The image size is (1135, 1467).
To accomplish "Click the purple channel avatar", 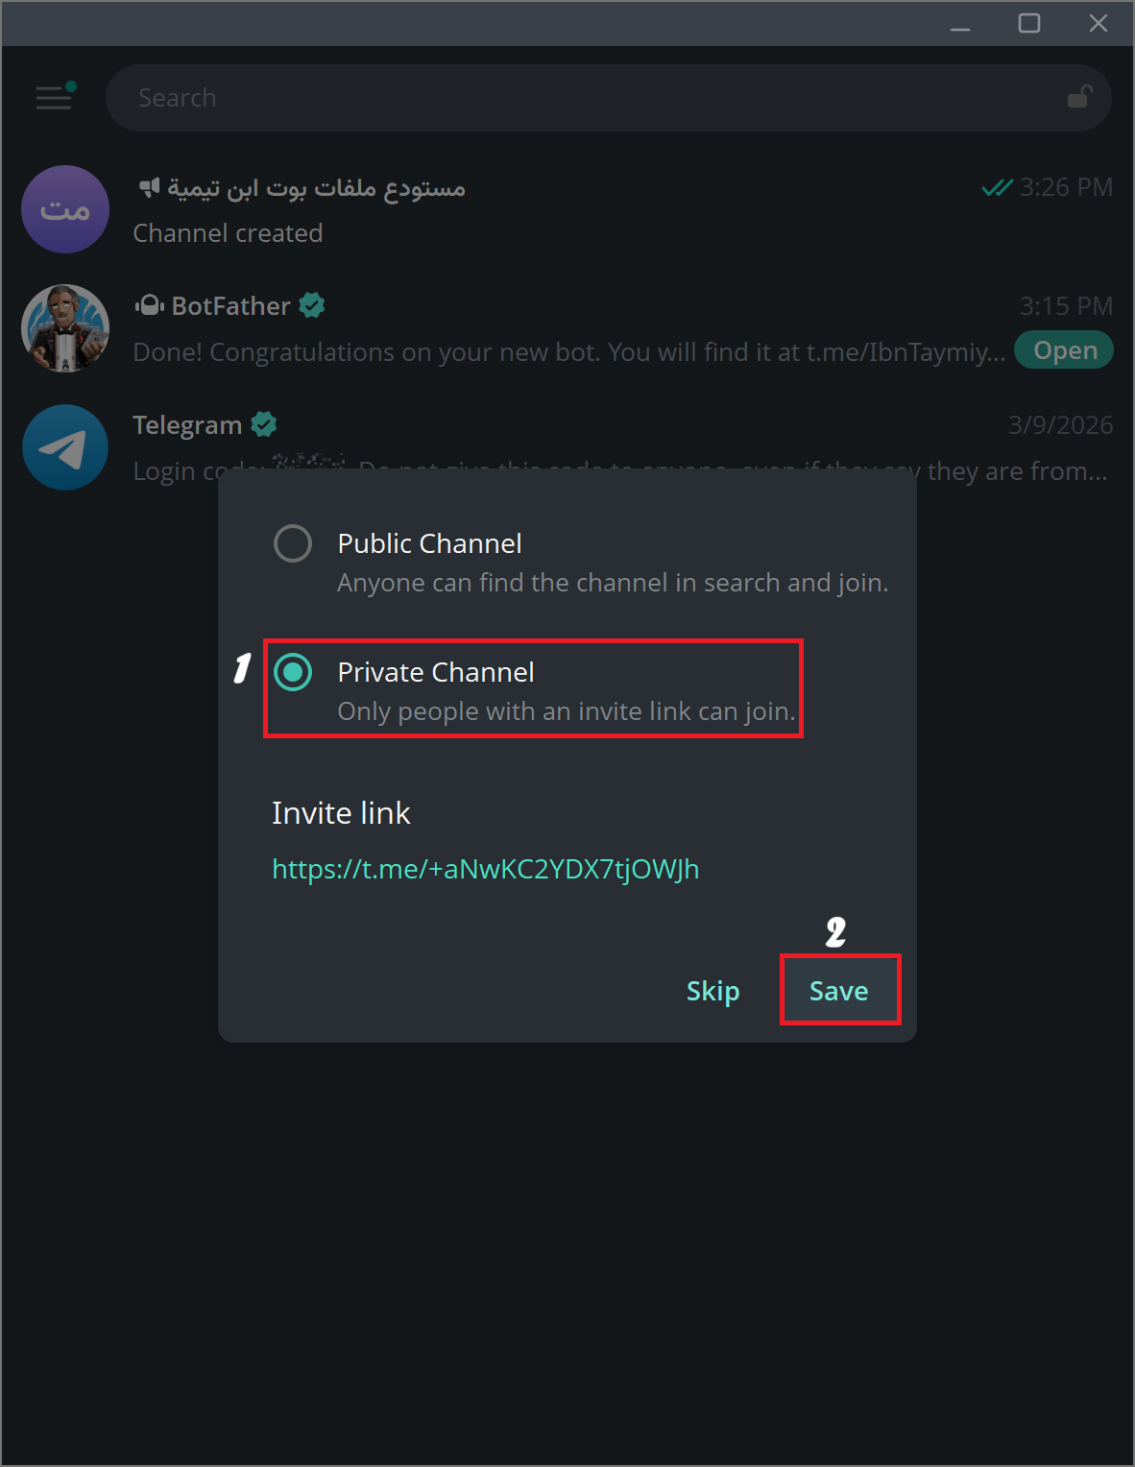I will (64, 209).
